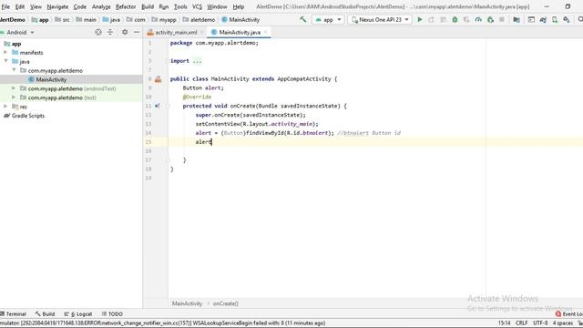583x328 pixels.
Task: Open Project panel settings gear
Action: point(125,33)
